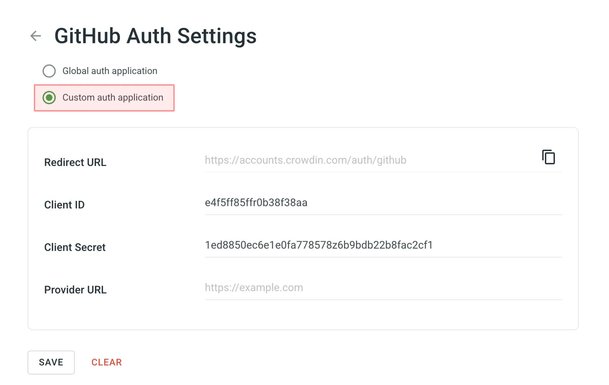Click the back arrow to leave settings
609x385 pixels.
tap(36, 36)
